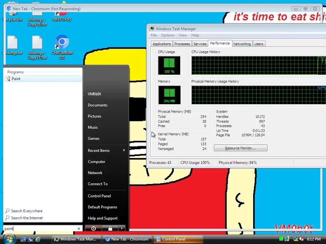This screenshot has width=326, height=244.
Task: Switch to the Processes tab
Action: pos(182,44)
